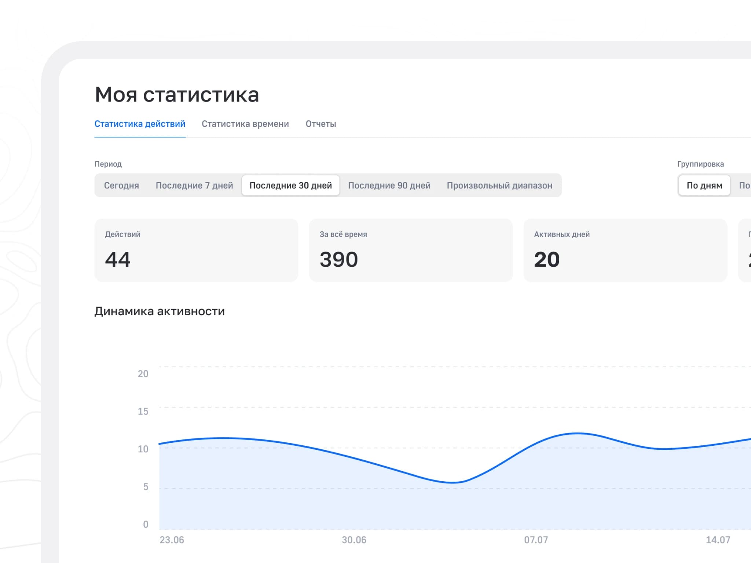Click the Динамика активности chart title
This screenshot has height=563, width=751.
[x=160, y=311]
